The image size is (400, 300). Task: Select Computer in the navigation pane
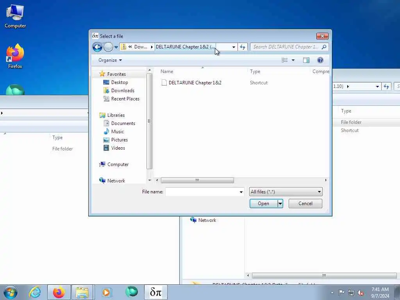click(118, 164)
